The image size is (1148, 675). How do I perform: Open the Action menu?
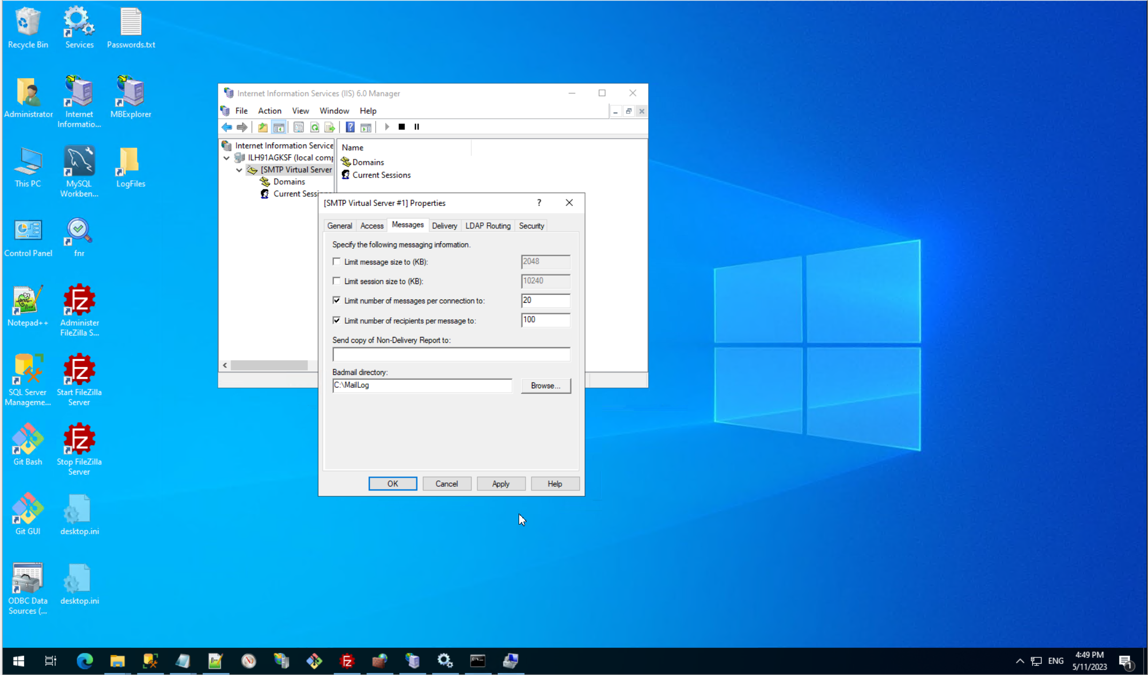[269, 111]
